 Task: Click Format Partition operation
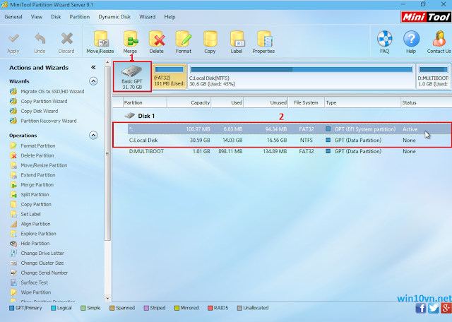pos(37,145)
